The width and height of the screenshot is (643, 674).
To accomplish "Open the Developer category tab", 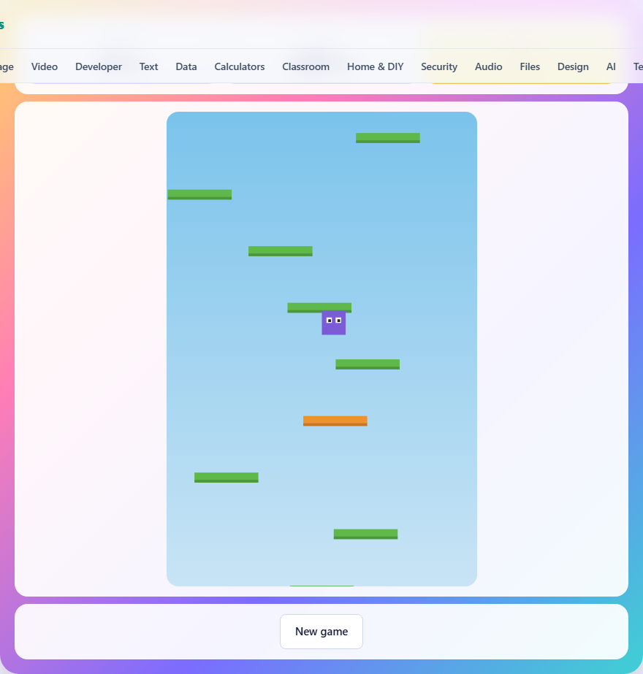I will click(99, 66).
